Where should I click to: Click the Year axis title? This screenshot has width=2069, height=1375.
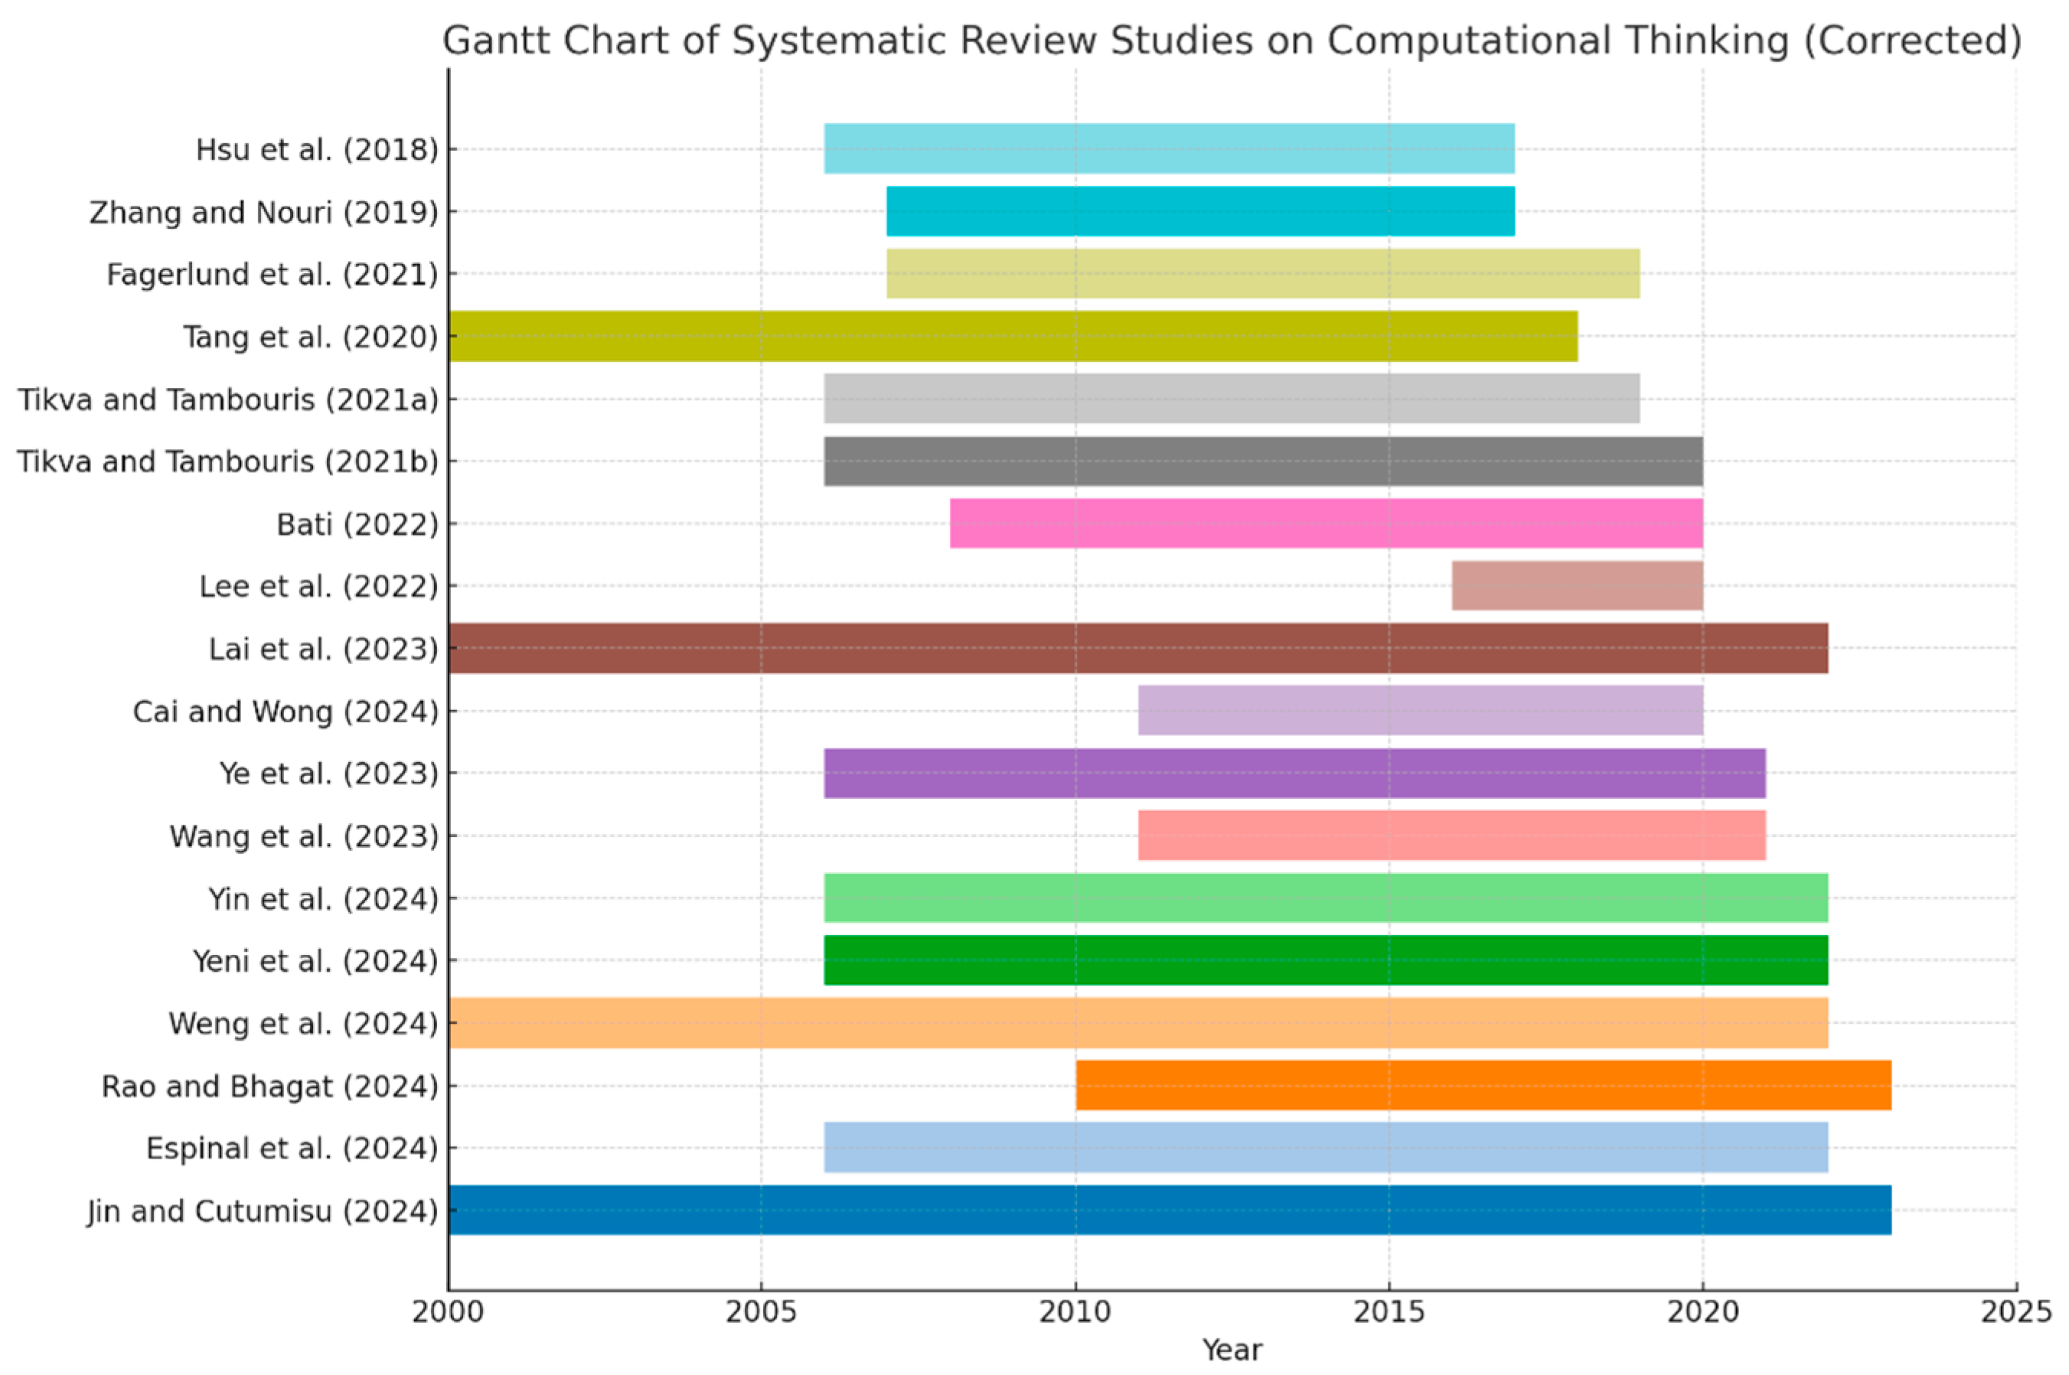1232,1350
